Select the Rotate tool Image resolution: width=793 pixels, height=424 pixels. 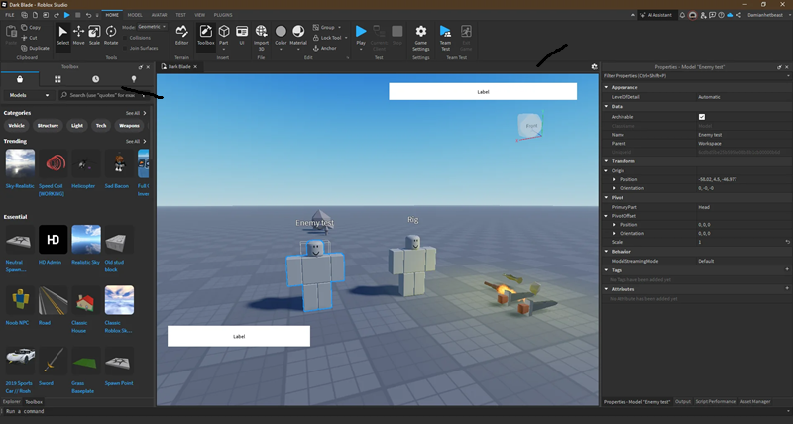pos(111,36)
